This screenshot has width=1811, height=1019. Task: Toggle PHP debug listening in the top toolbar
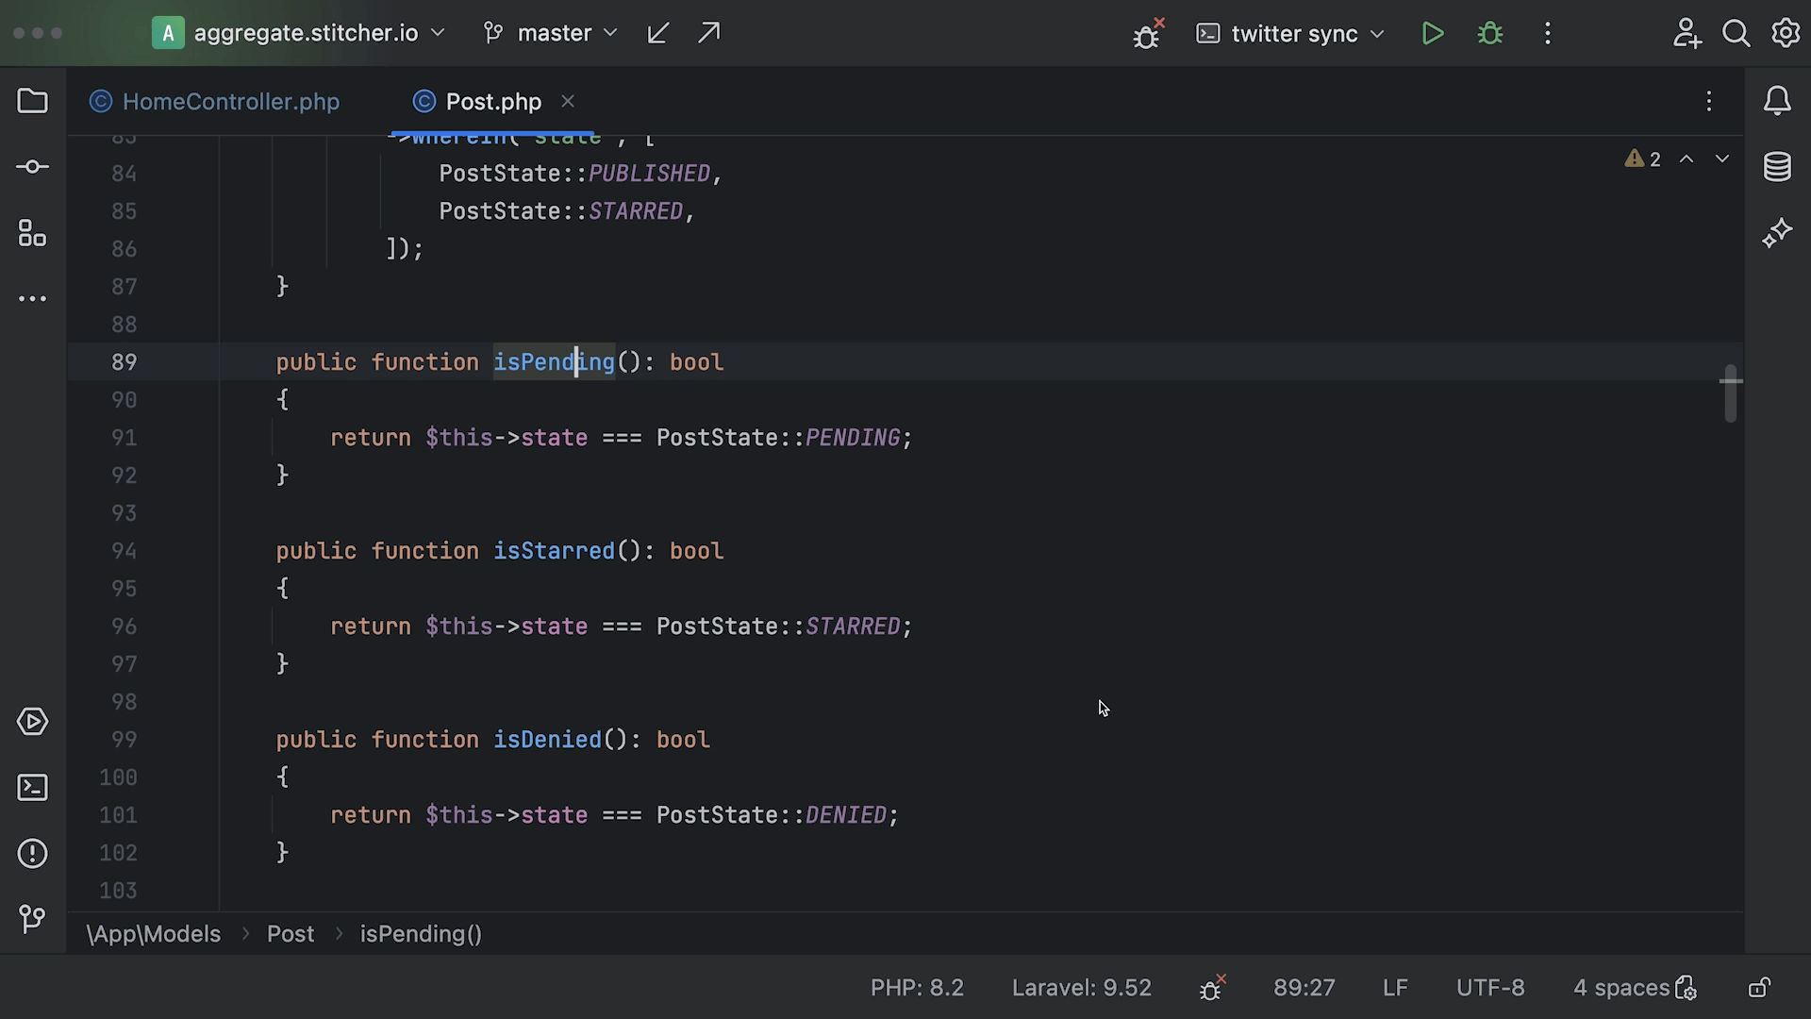1147,34
